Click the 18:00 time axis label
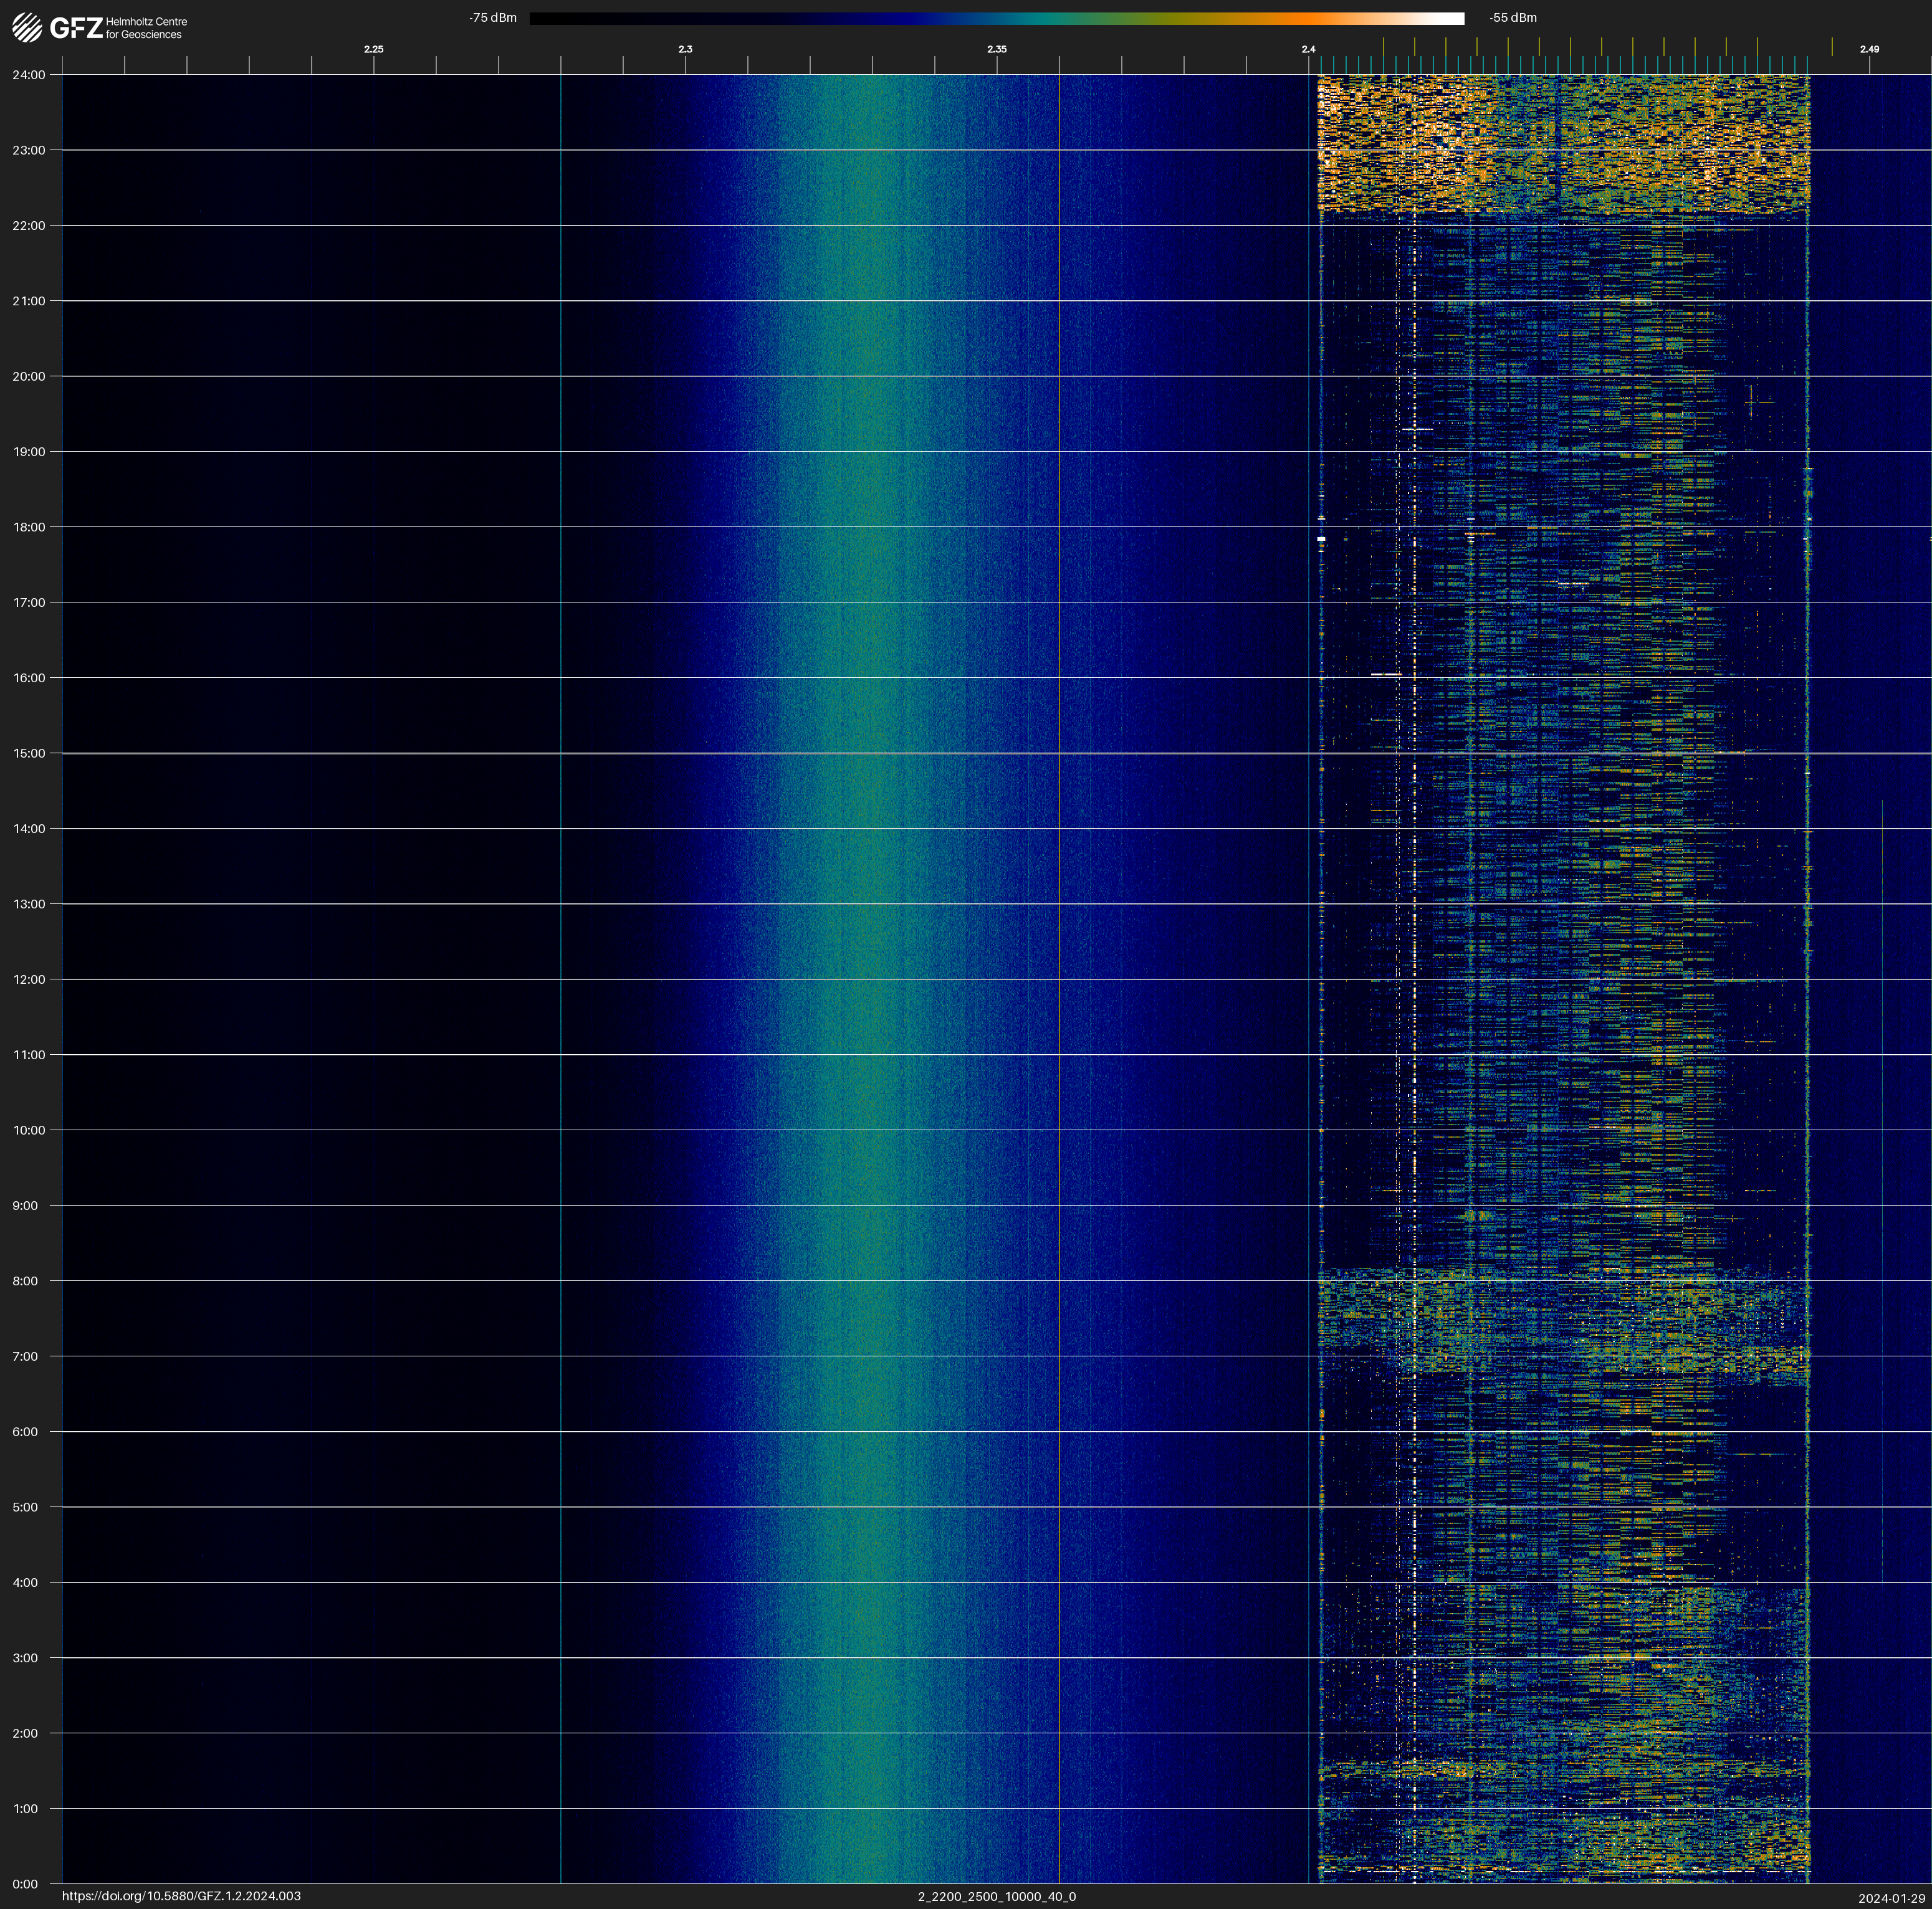Screen dimensions: 1932x1909 pos(29,526)
